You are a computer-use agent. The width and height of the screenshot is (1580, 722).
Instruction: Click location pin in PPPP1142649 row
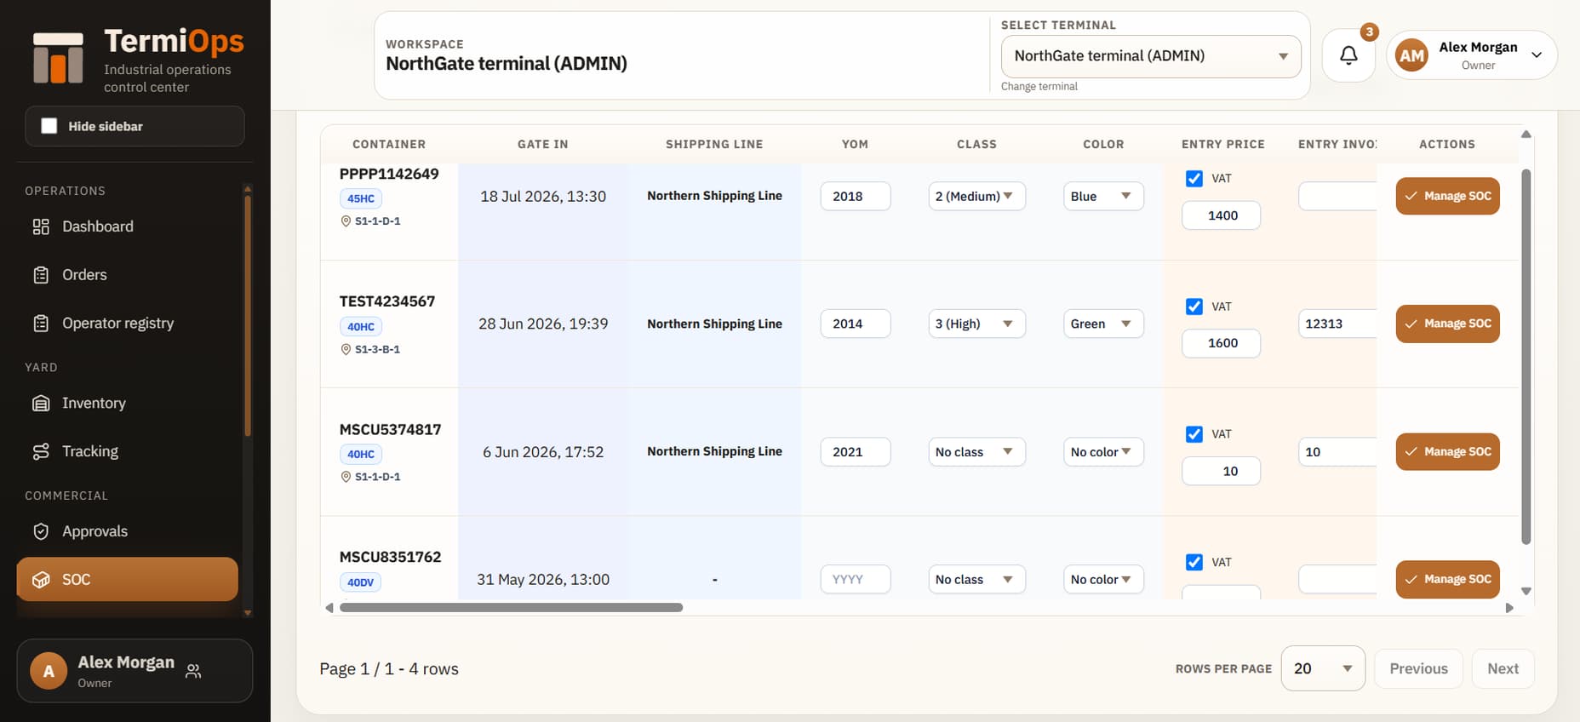coord(346,221)
